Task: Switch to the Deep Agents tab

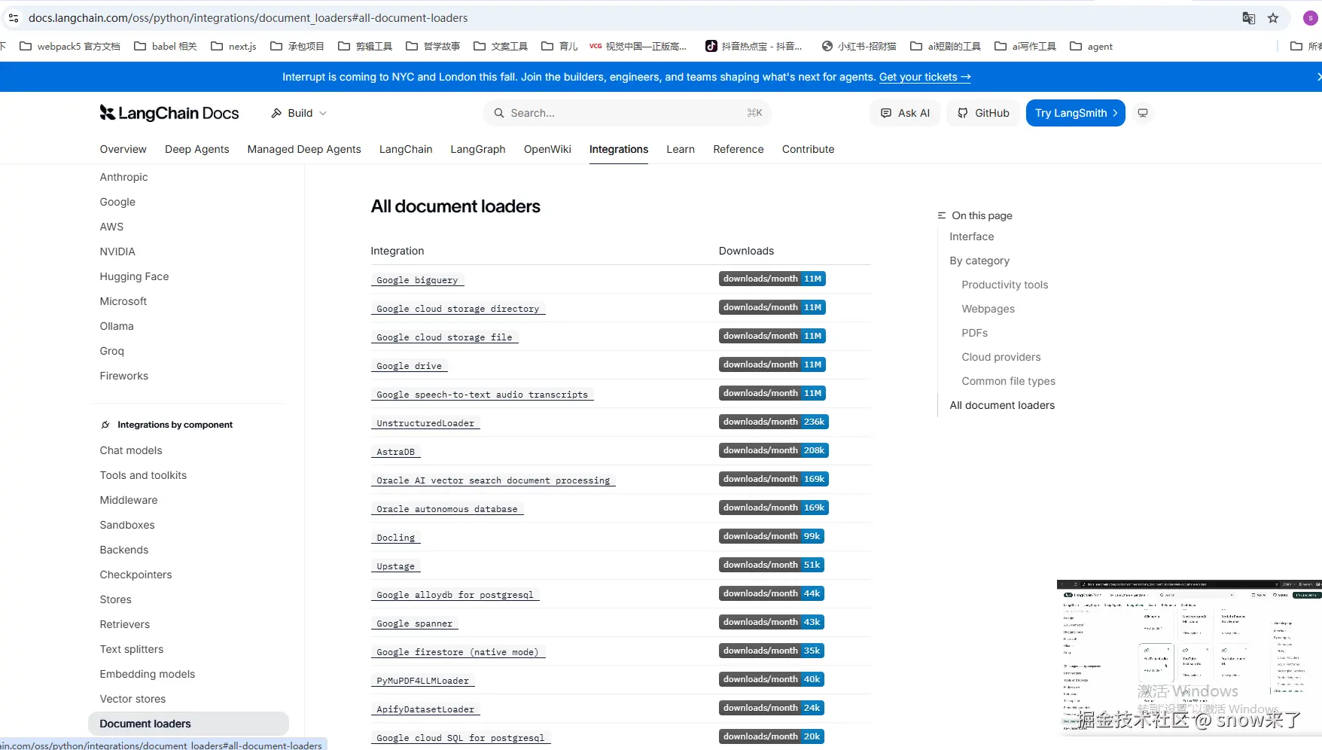Action: click(197, 149)
